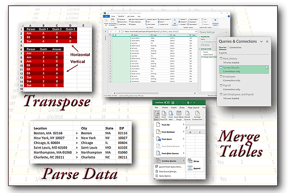Click Count Rows in Power Query
The width and height of the screenshot is (289, 193).
pyautogui.click(x=121, y=24)
